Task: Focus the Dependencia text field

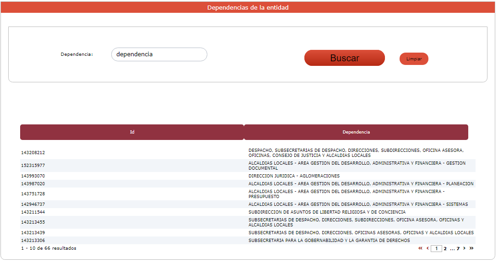Action: (x=159, y=54)
